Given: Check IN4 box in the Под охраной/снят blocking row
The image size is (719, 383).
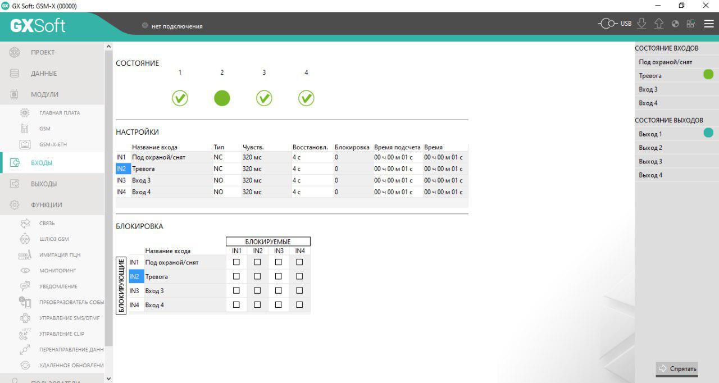Looking at the screenshot, I should tap(299, 262).
